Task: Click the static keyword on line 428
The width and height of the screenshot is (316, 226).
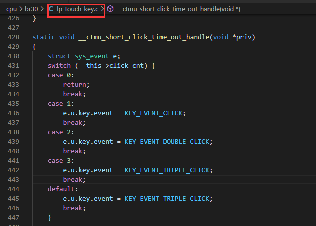Action: click(x=44, y=37)
